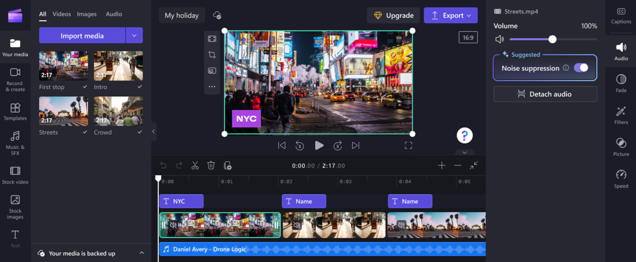Toggle mute on the NYC street clip
The height and width of the screenshot is (262, 636).
click(x=173, y=225)
